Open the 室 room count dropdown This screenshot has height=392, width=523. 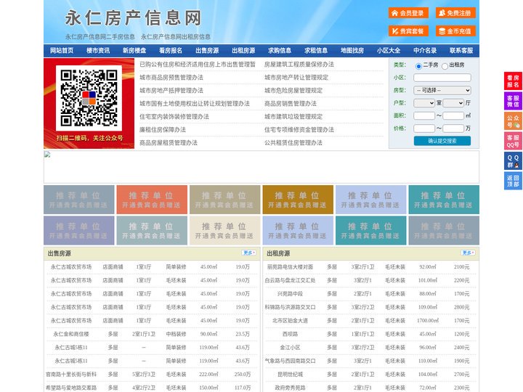click(x=424, y=103)
